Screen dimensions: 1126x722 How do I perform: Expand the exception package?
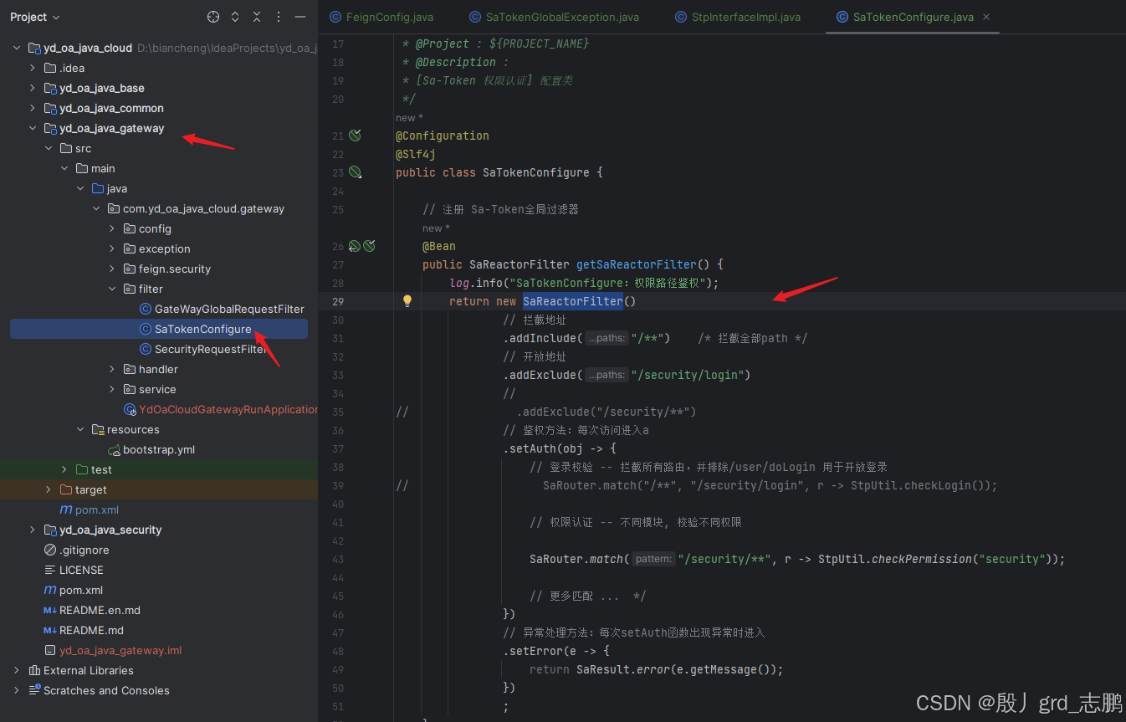[x=112, y=248]
